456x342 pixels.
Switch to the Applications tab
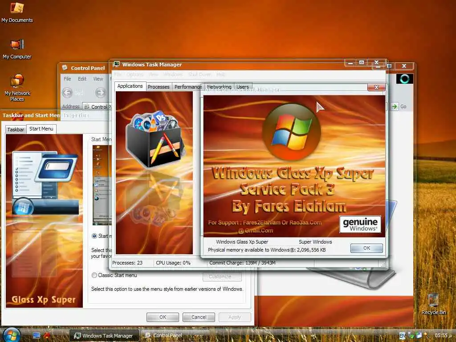point(130,86)
